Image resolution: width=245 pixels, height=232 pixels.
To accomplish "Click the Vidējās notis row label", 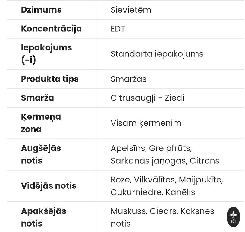I will click(49, 186).
